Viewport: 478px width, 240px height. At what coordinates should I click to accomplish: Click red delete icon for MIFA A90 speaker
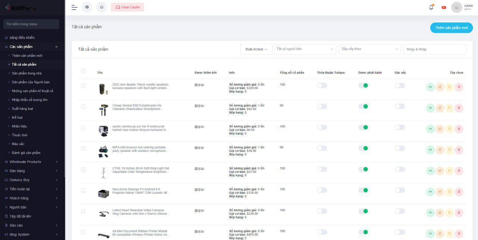(x=459, y=150)
